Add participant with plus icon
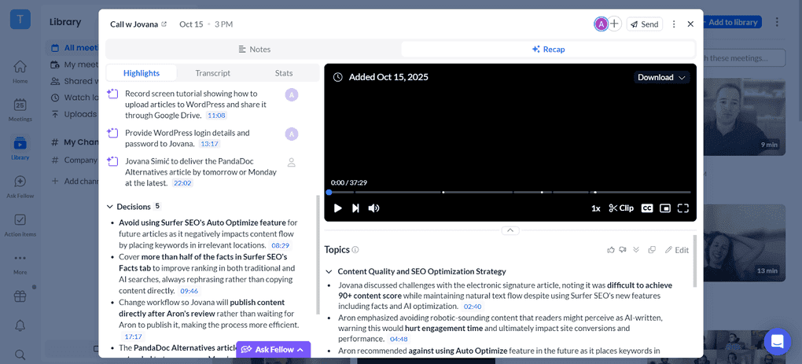The height and width of the screenshot is (364, 802). (615, 24)
